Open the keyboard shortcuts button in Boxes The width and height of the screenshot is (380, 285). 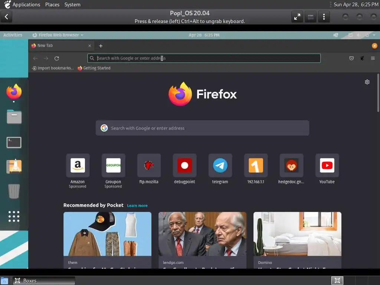311,17
